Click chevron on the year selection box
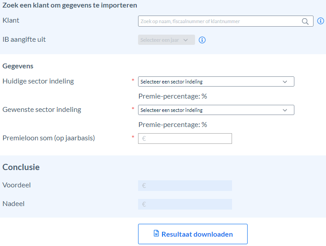 coord(186,40)
